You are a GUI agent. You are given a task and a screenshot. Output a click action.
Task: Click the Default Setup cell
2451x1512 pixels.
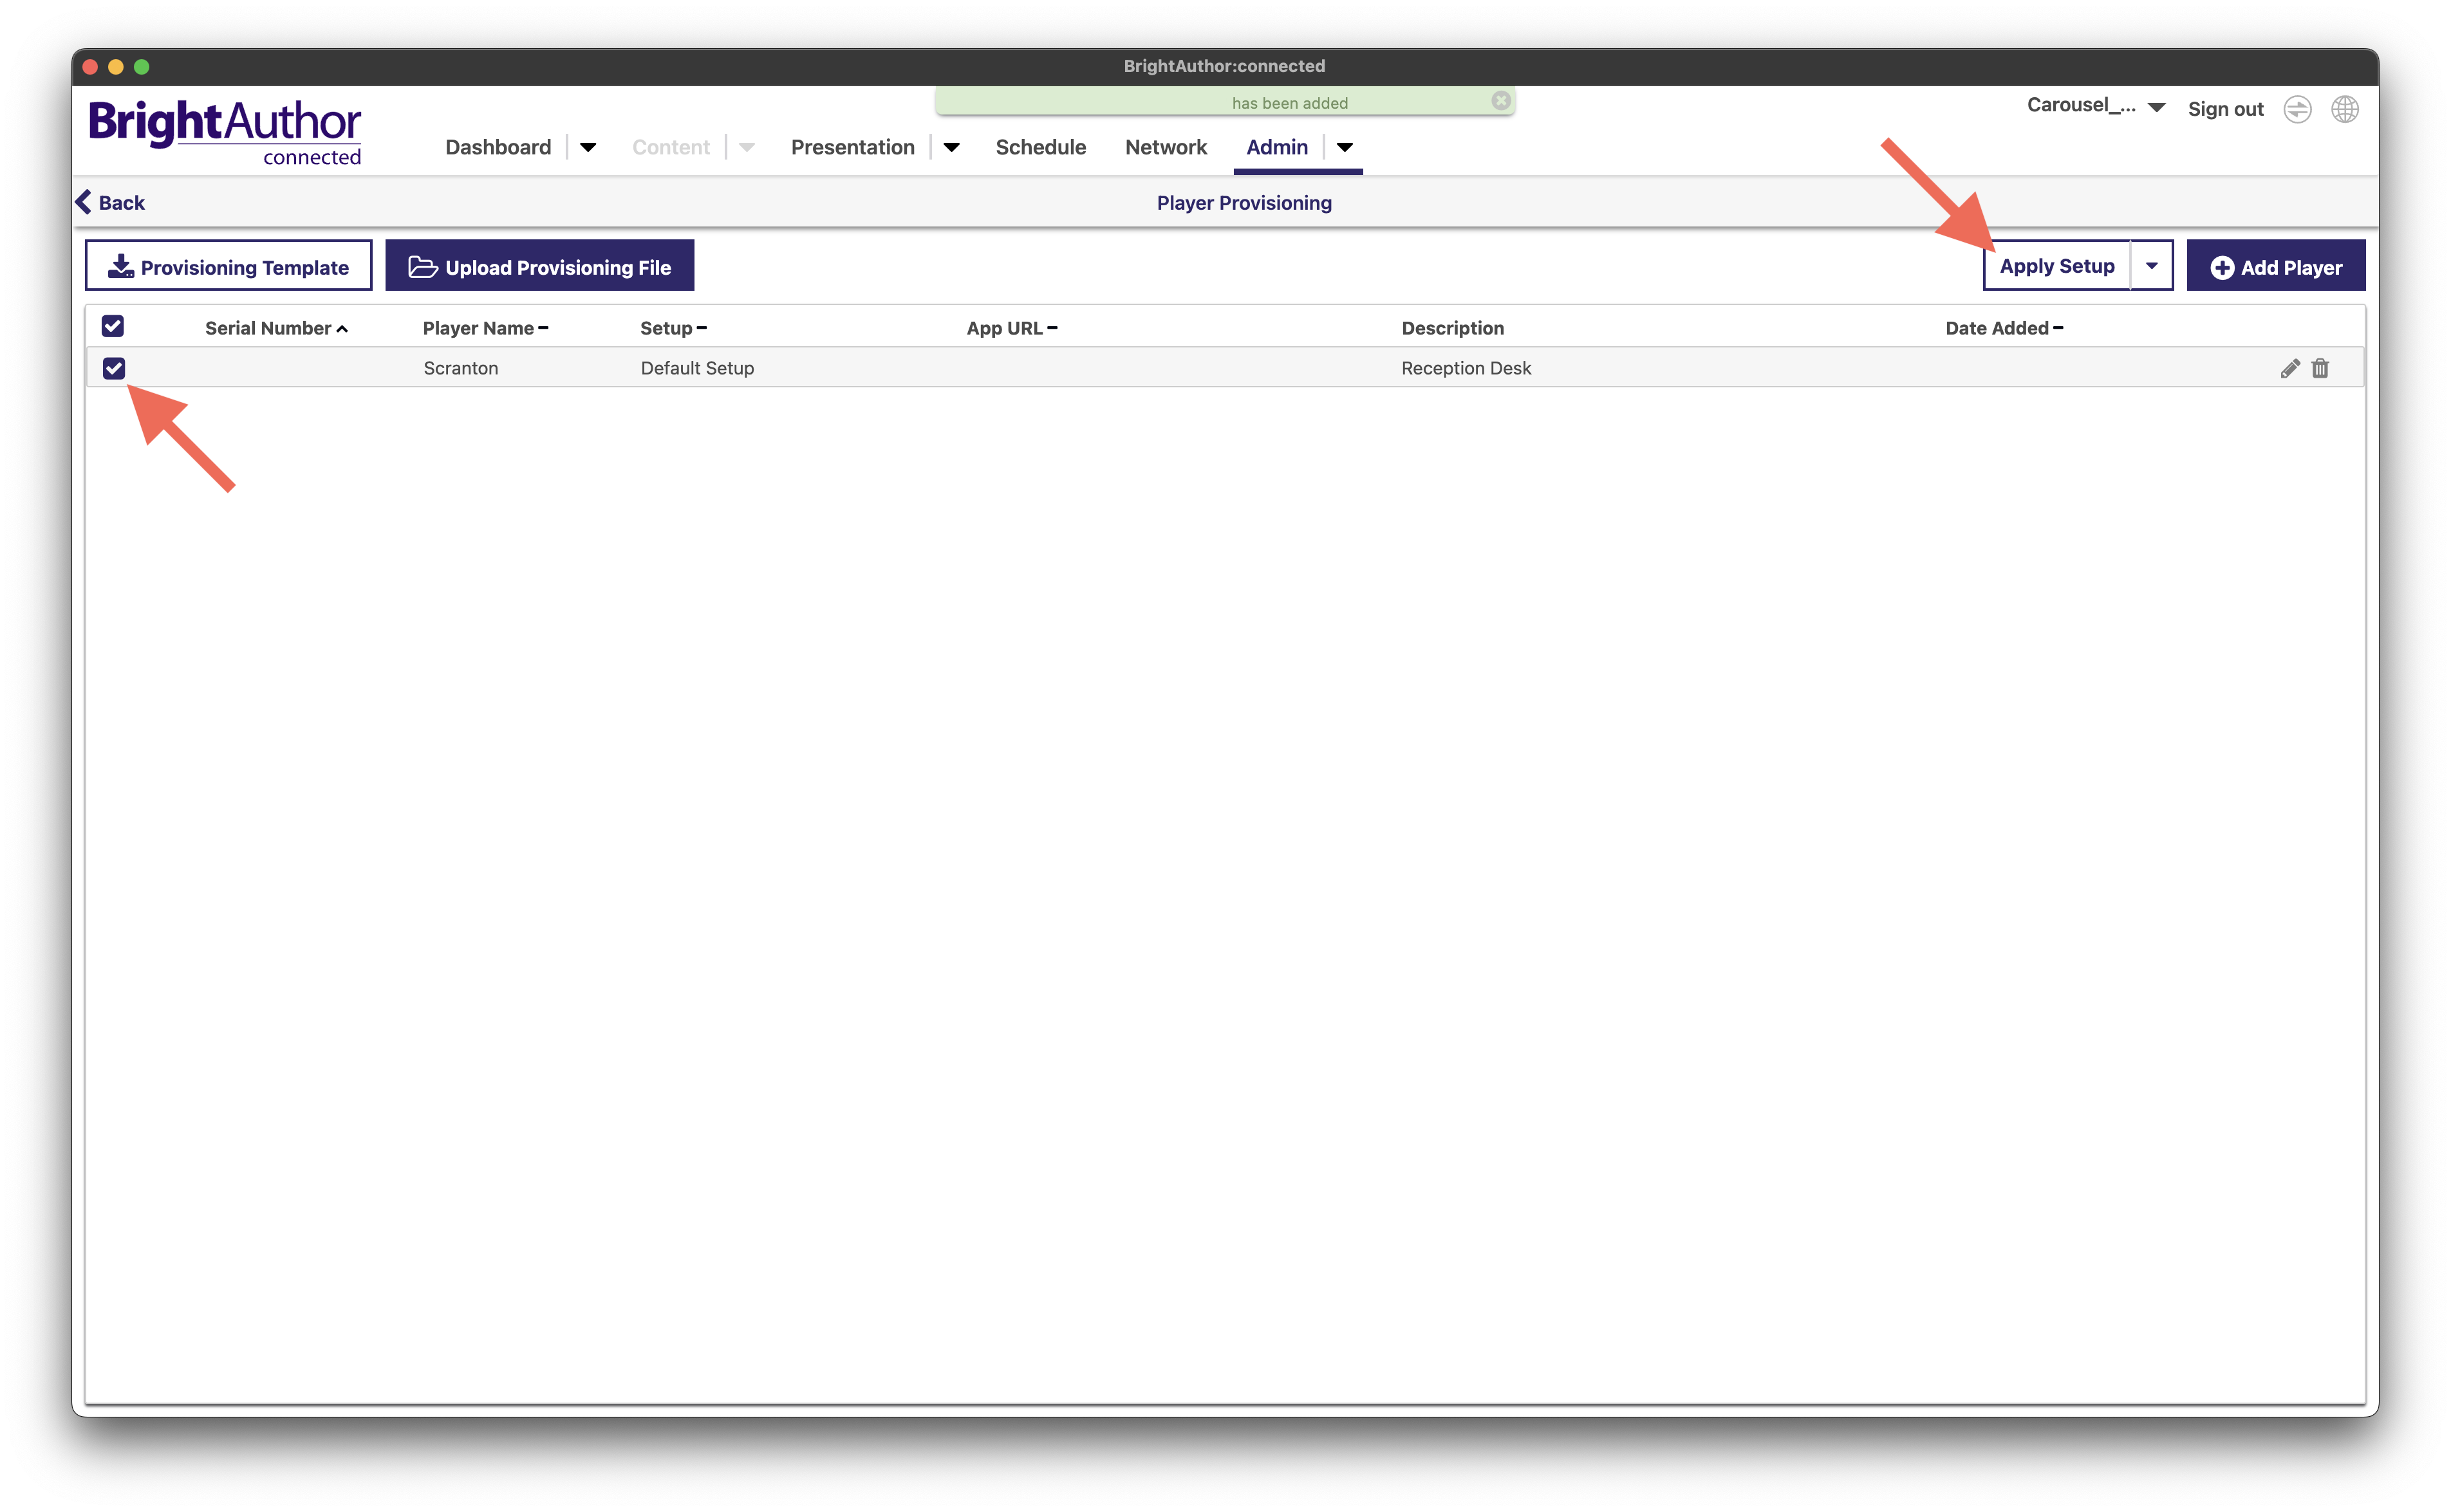pyautogui.click(x=697, y=368)
